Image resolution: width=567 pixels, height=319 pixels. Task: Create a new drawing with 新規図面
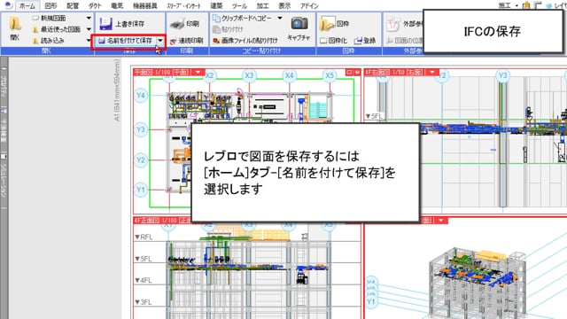pyautogui.click(x=49, y=18)
